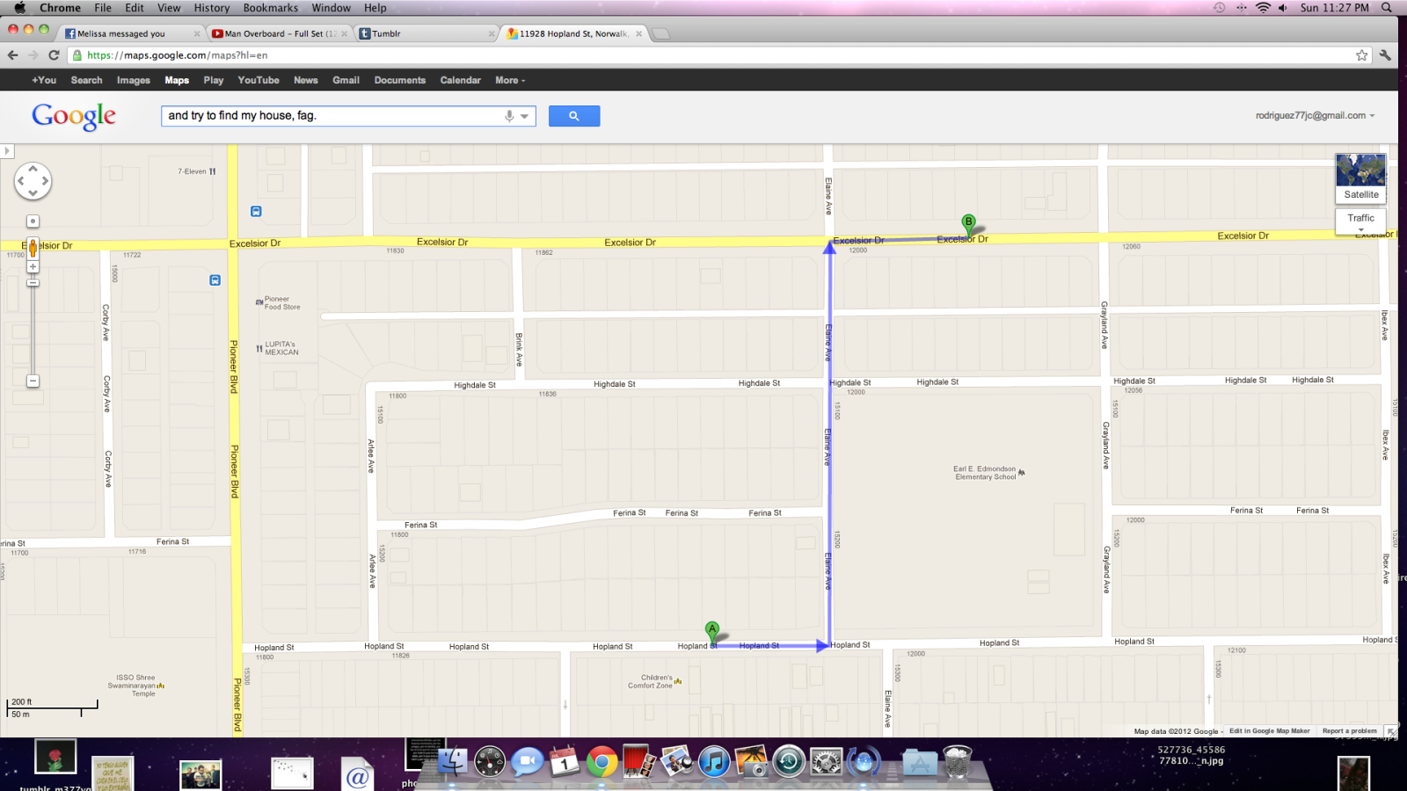This screenshot has width=1407, height=791.
Task: Open the Chrome wrench settings menu
Action: tap(1385, 55)
